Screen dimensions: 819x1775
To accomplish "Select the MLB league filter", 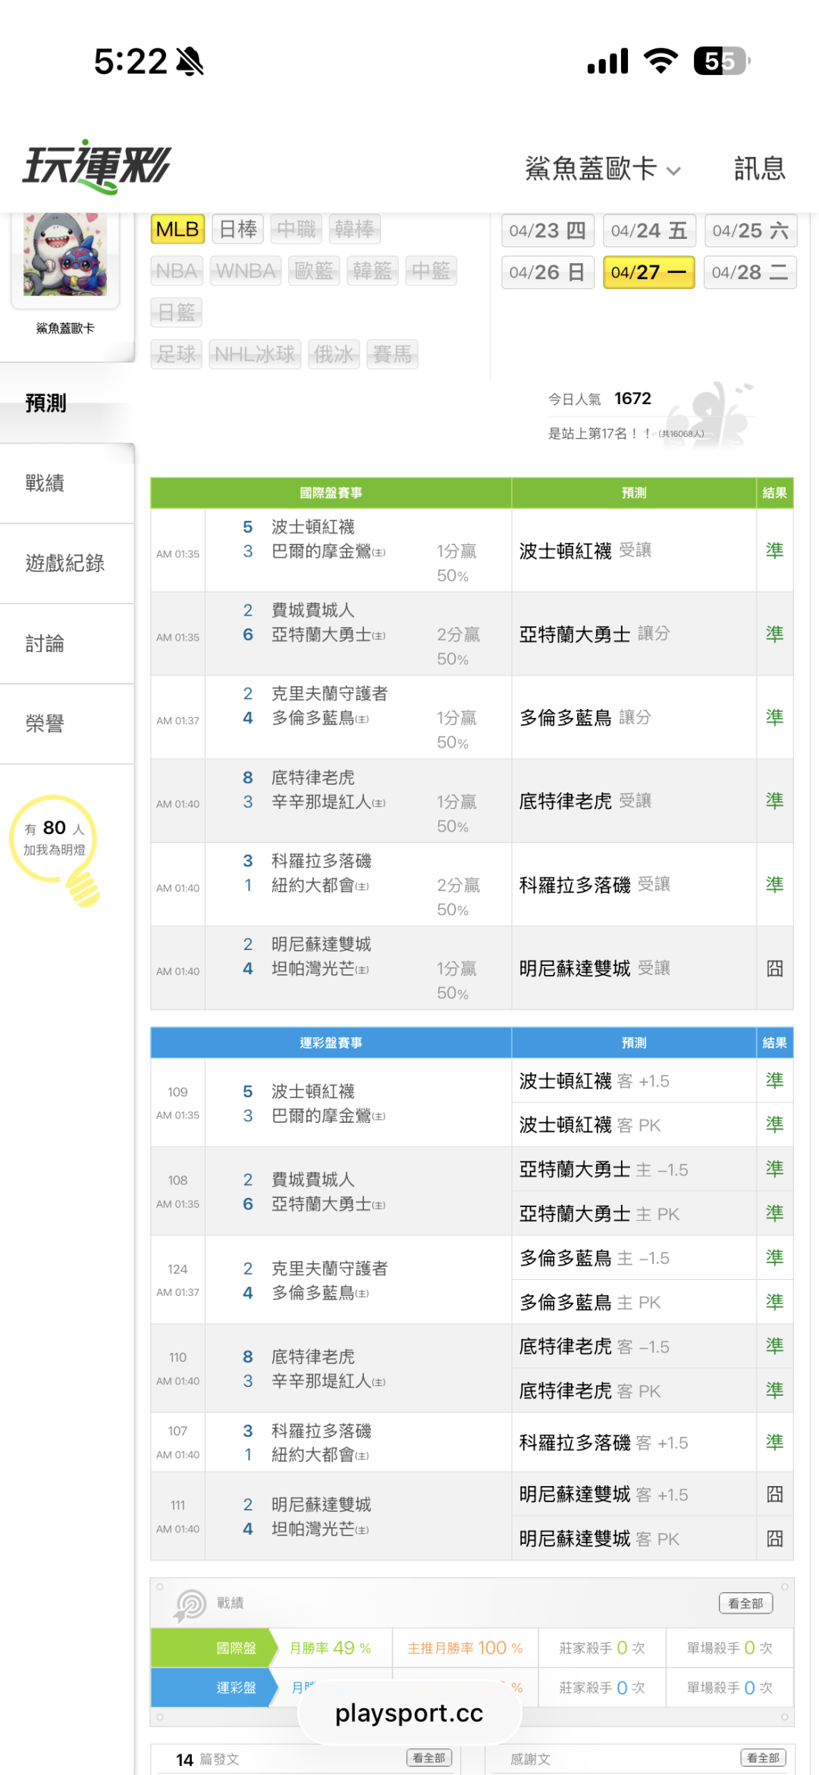I will [x=177, y=229].
